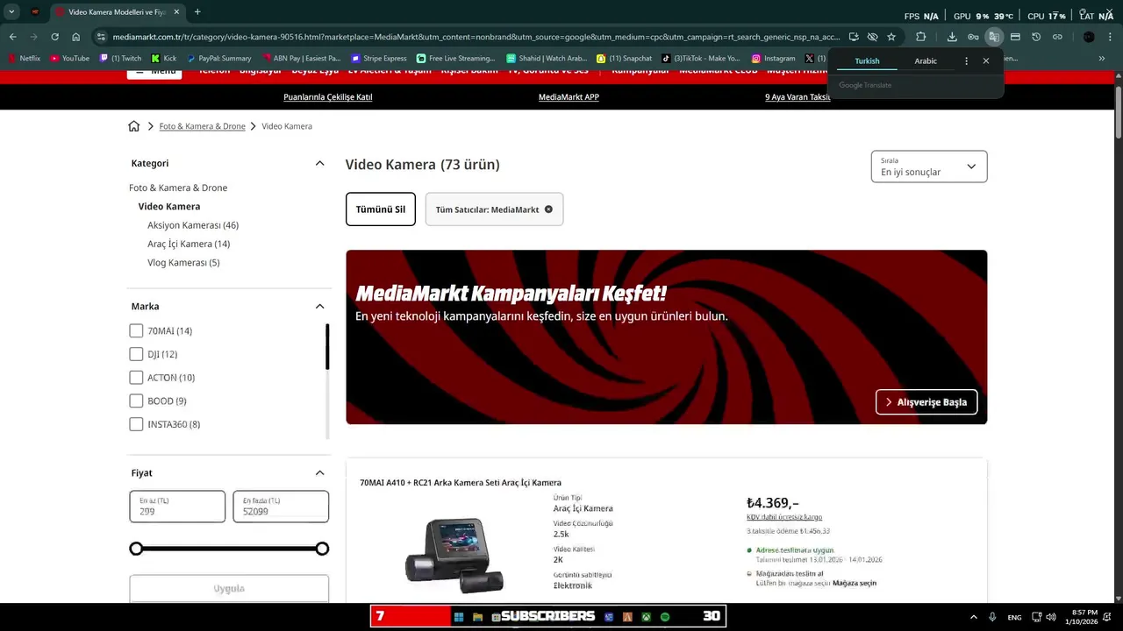Check the ACTON brand checkbox
This screenshot has height=631, width=1123.
[136, 378]
